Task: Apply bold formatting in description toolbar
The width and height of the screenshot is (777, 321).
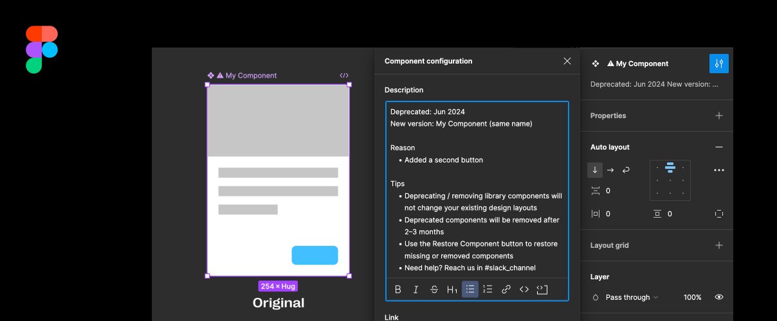Action: coord(398,290)
